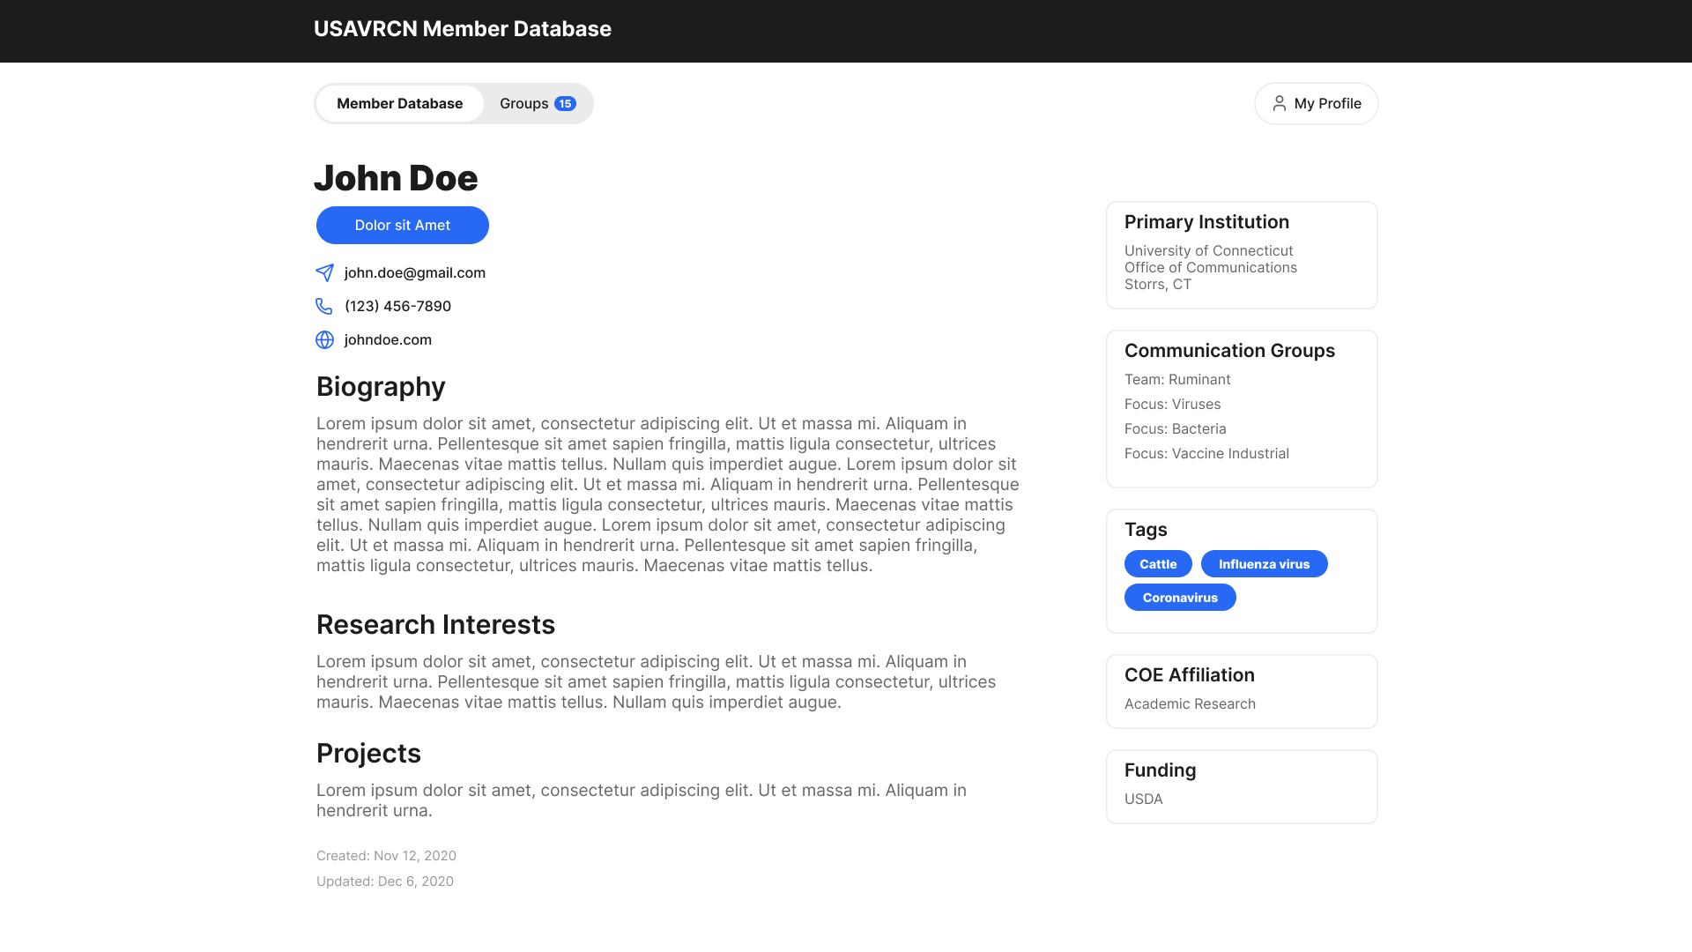Click the user icon in My Profile
The width and height of the screenshot is (1692, 952).
tap(1279, 104)
